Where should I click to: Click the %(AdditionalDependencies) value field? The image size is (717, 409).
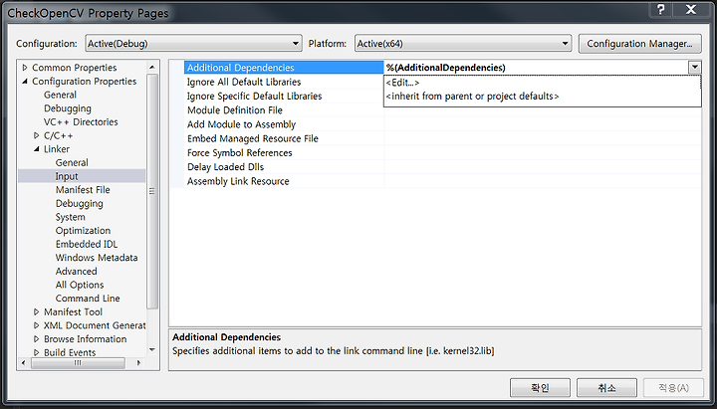click(x=536, y=68)
